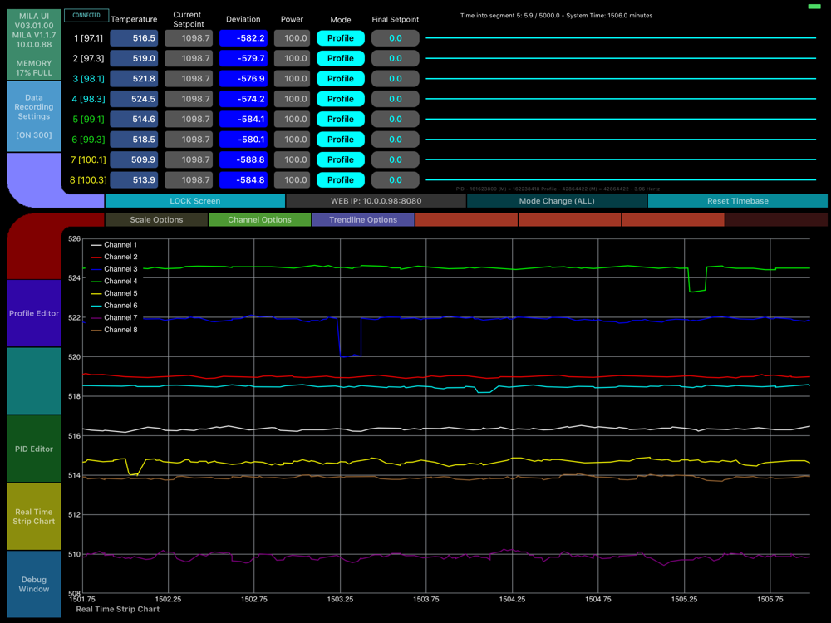This screenshot has height=623, width=831.
Task: Toggle the Profile mode button for channel 2
Action: click(340, 58)
